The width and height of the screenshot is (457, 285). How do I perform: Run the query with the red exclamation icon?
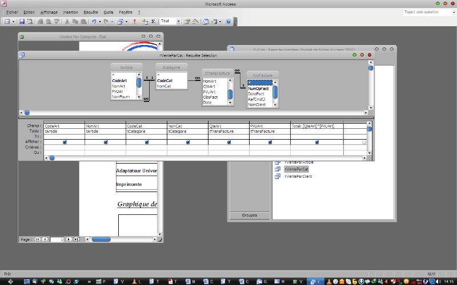[134, 22]
